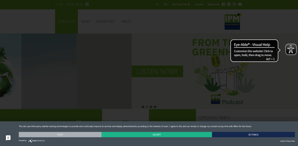Click the IPM Essen logo
Viewport: 298px width, 146px height.
click(x=232, y=22)
